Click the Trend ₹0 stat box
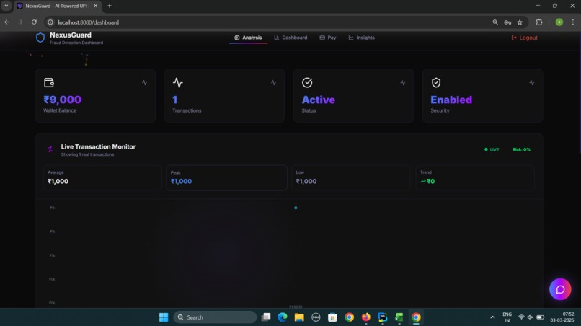 click(x=475, y=177)
